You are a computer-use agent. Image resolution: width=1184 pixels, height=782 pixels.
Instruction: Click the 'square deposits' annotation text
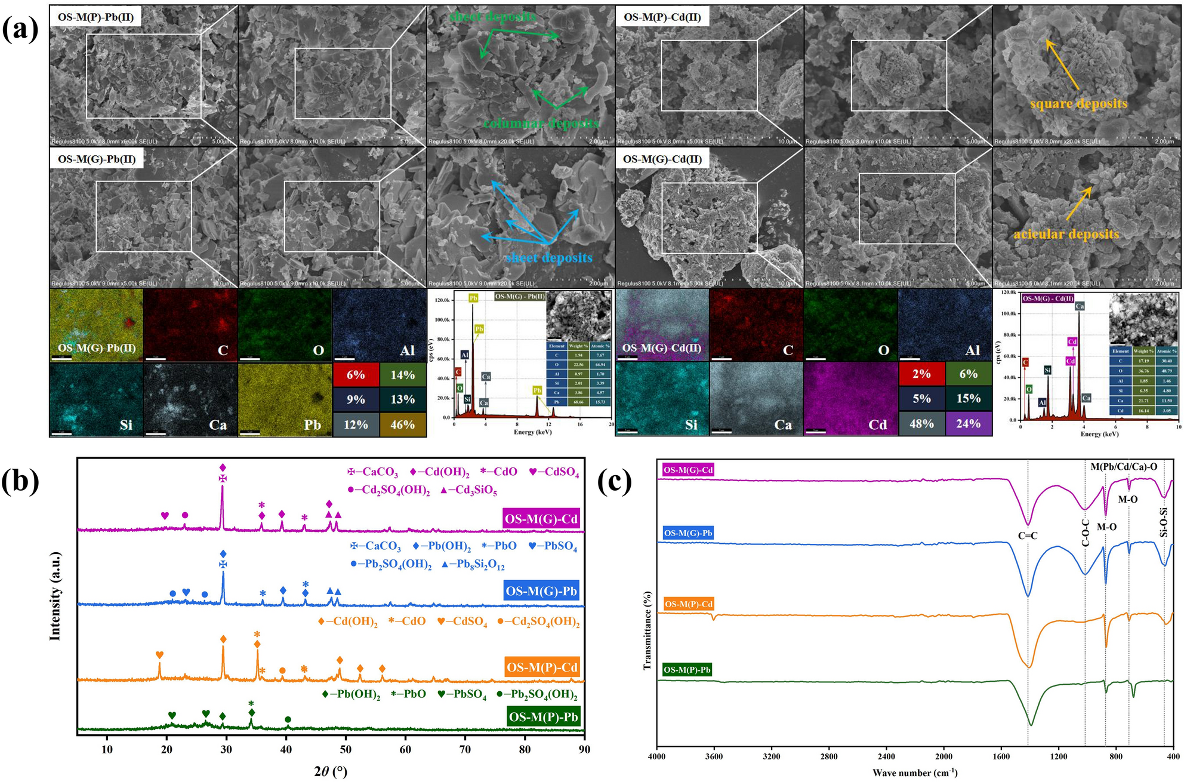(x=1078, y=104)
